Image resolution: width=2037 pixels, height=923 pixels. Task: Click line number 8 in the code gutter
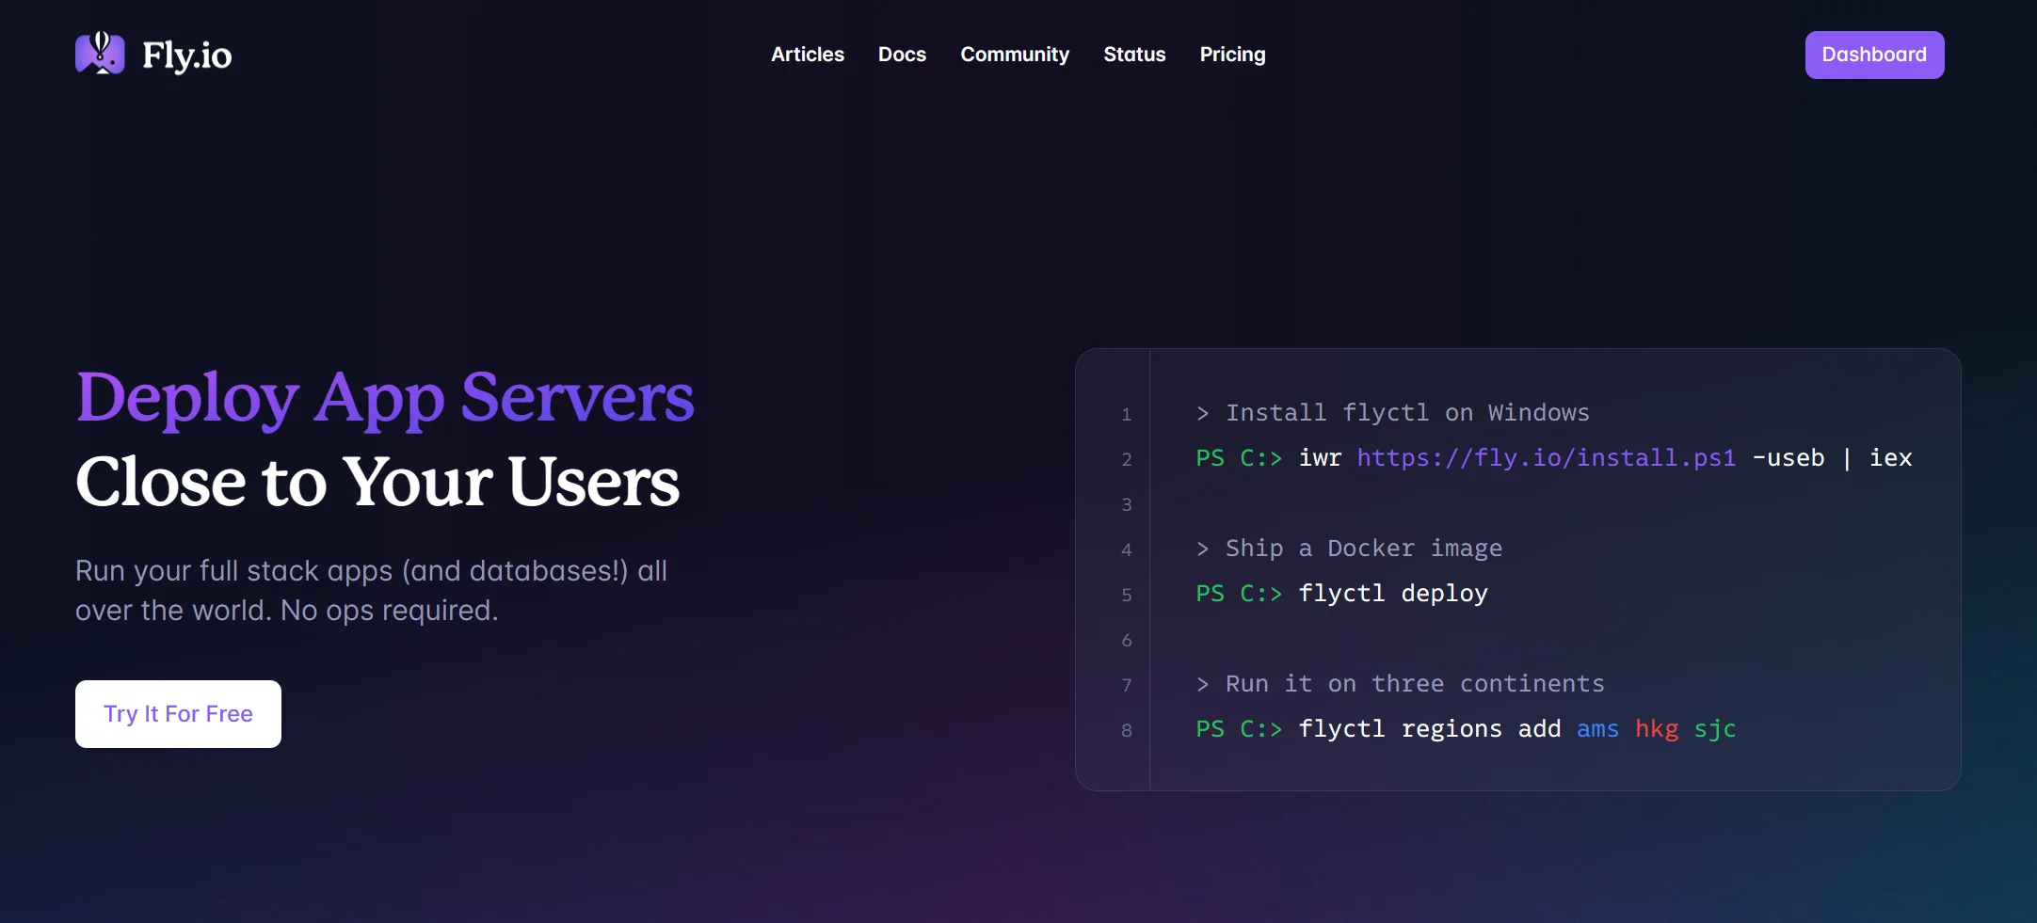tap(1126, 730)
